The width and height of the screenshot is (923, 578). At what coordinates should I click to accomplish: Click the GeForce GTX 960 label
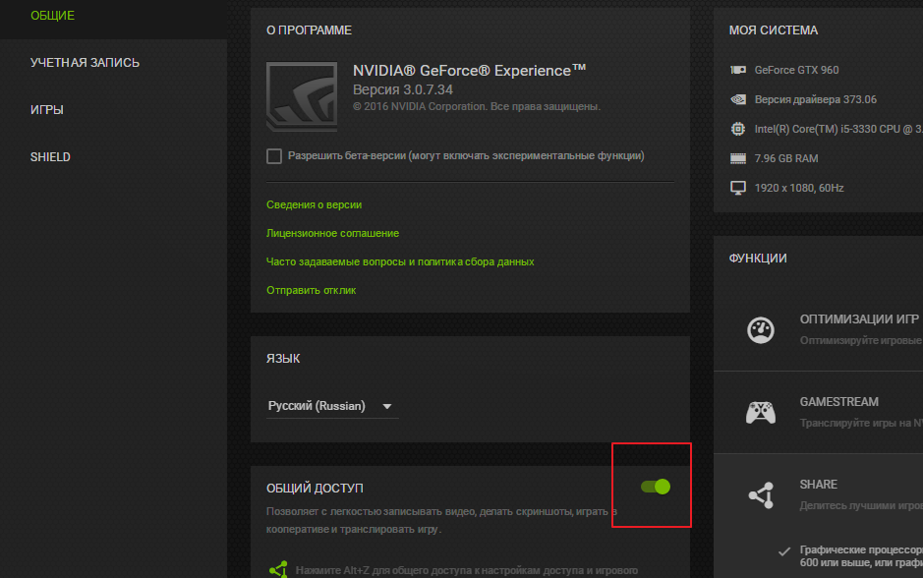click(796, 70)
